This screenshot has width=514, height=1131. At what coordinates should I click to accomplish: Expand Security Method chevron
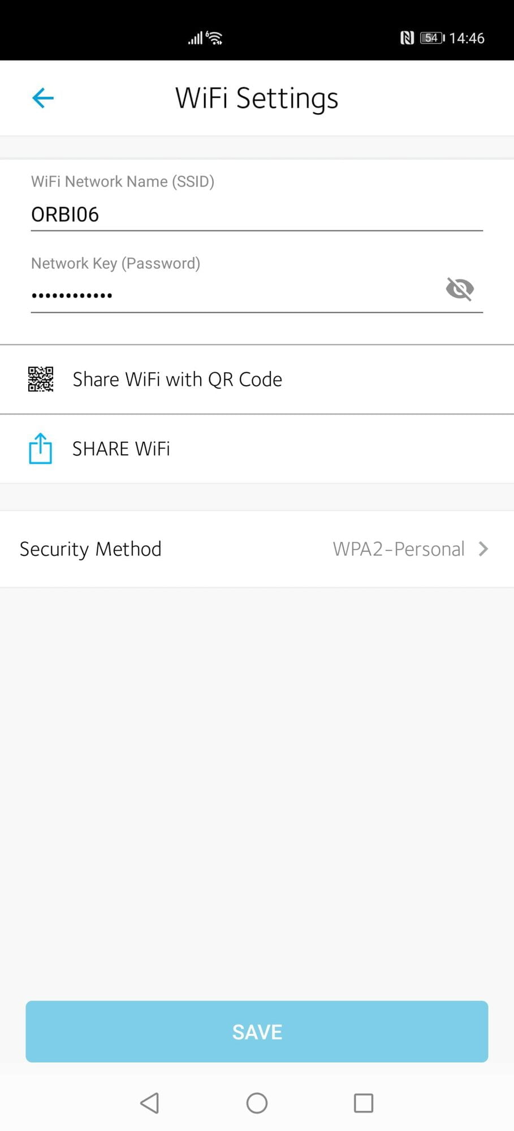(483, 549)
